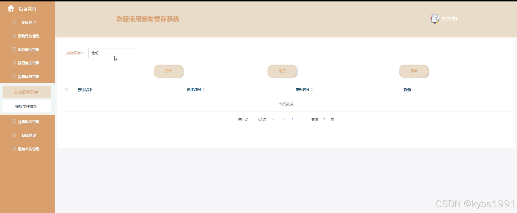Click the admin avatar image
Screen dimensions: 517x213
tap(435, 19)
